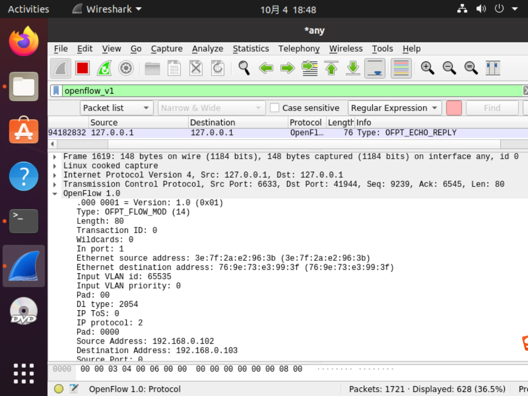Go forward to the next packet green arrow
528x396 pixels.
tap(287, 68)
